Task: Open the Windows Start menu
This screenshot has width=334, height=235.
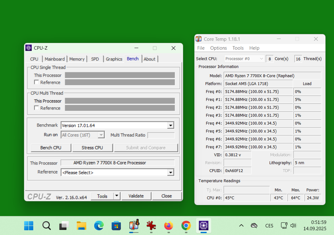Action: coord(29,226)
